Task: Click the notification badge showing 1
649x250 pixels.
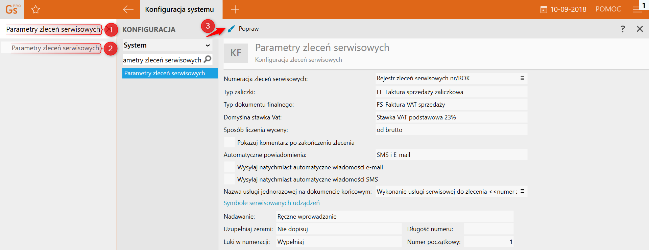Action: tap(644, 5)
